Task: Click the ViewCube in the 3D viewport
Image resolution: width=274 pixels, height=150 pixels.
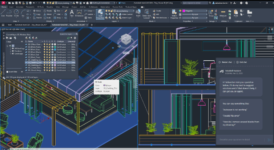Action: click(126, 40)
